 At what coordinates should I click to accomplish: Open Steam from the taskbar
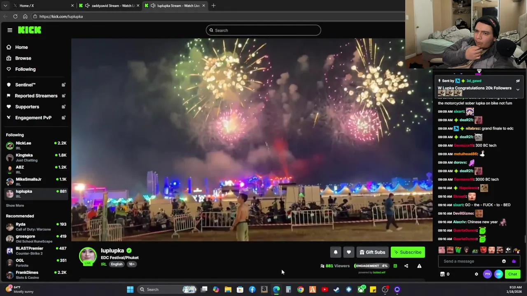point(336,289)
